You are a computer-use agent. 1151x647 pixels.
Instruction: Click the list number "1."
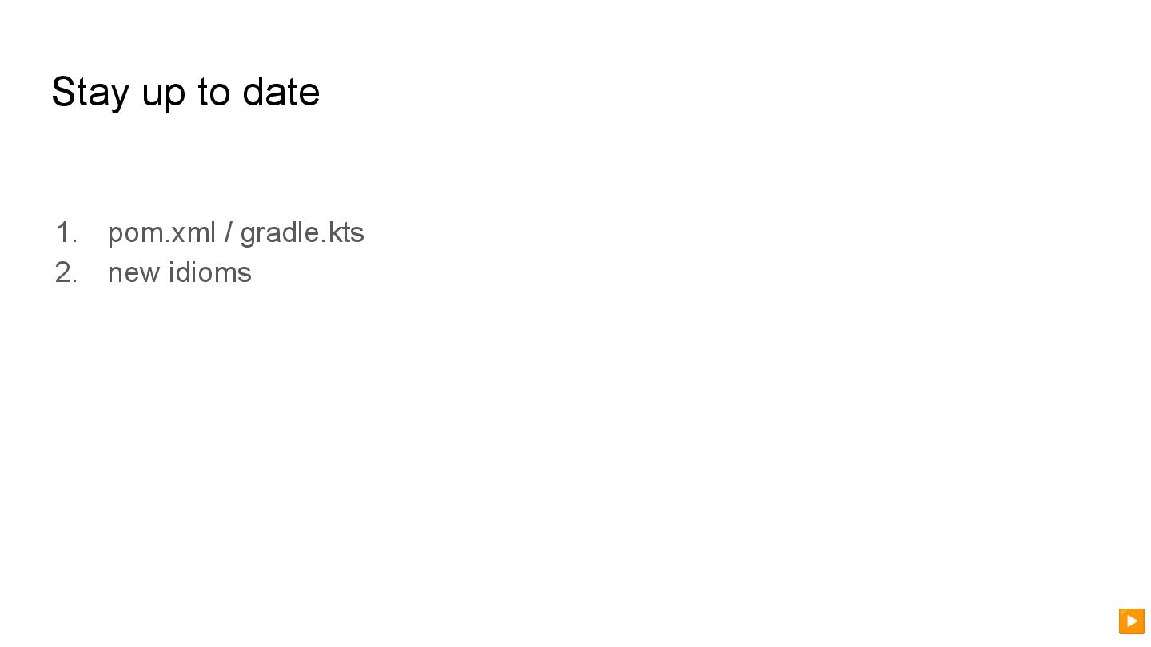(x=66, y=232)
